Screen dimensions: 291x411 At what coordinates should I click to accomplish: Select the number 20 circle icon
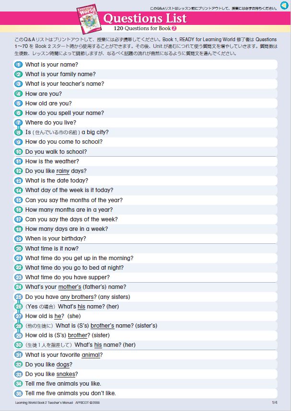[x=19, y=249]
